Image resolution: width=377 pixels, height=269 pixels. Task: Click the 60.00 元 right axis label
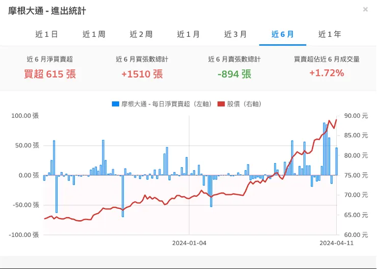click(x=356, y=235)
